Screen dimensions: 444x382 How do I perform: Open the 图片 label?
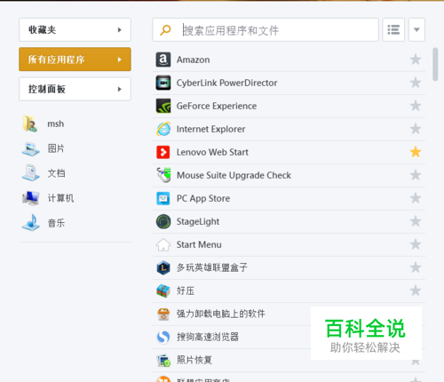[56, 148]
